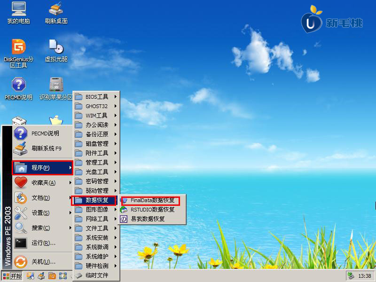Choose 易我数据恢复 from the submenu
The height and width of the screenshot is (282, 376).
click(x=148, y=219)
